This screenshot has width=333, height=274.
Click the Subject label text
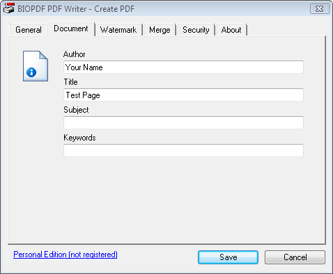[76, 110]
